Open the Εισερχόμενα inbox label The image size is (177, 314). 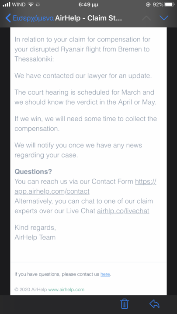(33, 18)
